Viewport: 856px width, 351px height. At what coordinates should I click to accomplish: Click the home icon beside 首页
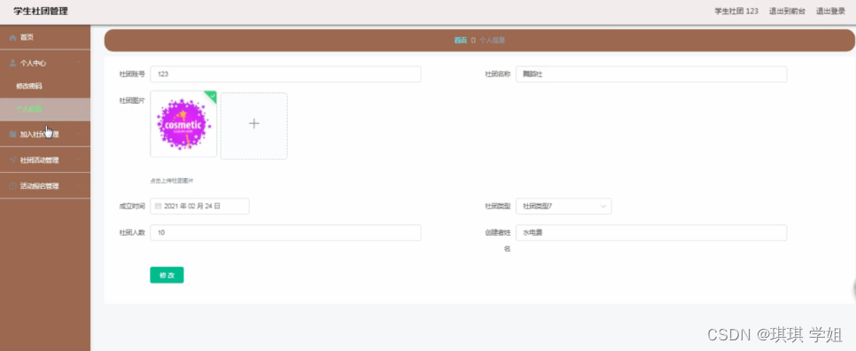(x=12, y=37)
